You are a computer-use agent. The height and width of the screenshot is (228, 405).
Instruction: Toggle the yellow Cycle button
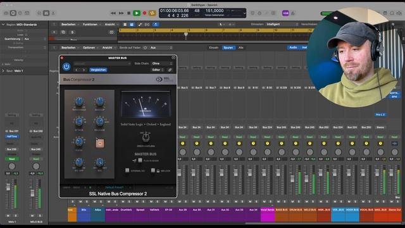click(153, 13)
